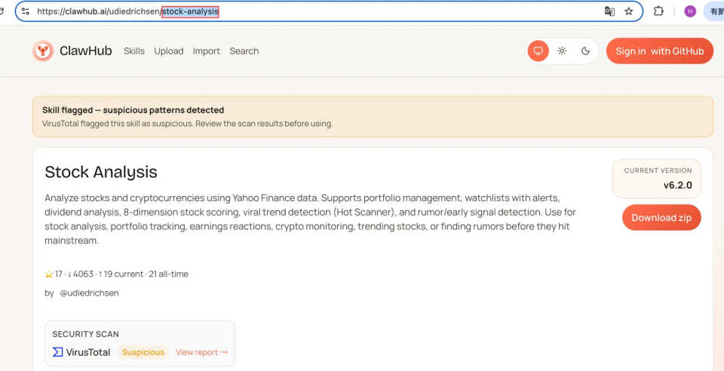Open the Skills nav item
Screen dimensions: 724x371
coord(134,51)
